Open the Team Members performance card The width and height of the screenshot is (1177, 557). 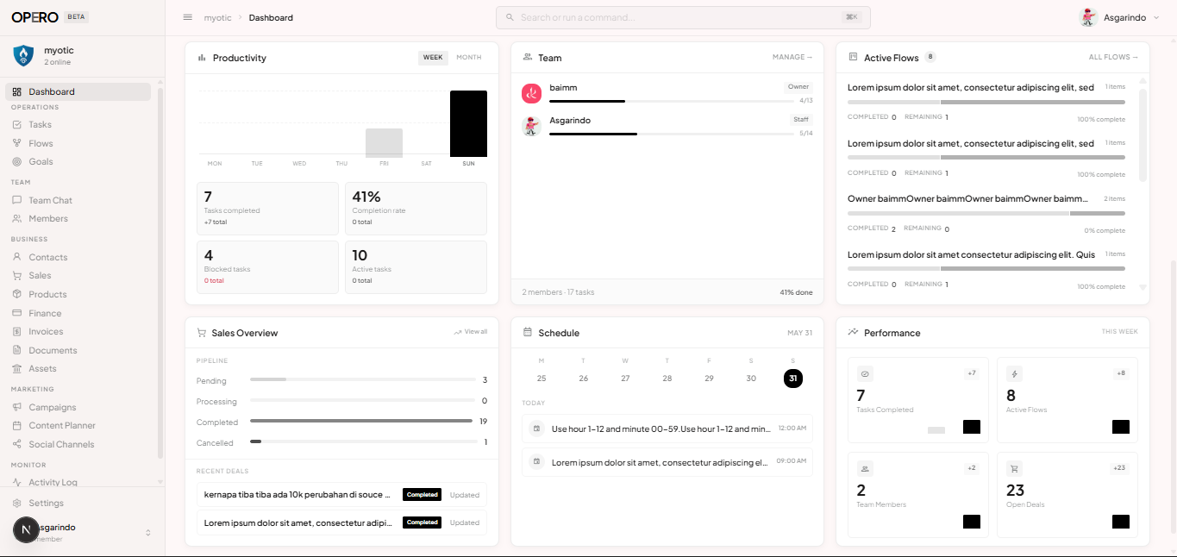pyautogui.click(x=918, y=495)
